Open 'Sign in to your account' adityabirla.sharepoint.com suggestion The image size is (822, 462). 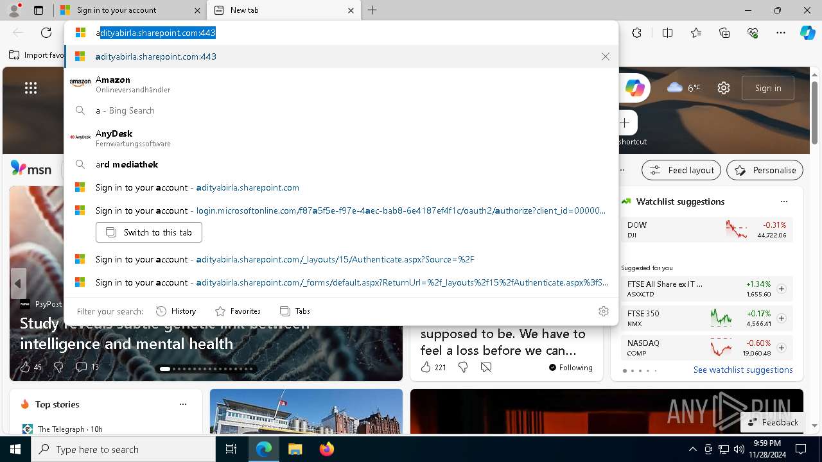coord(341,187)
